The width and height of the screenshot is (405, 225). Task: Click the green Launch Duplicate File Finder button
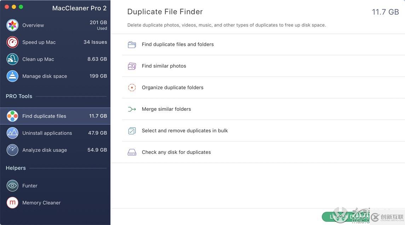346,217
